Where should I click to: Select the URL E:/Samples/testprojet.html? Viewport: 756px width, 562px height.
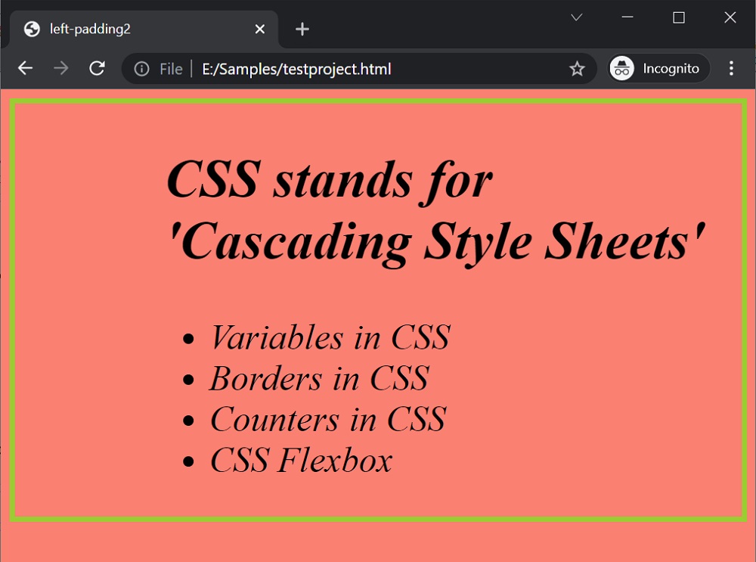tap(296, 68)
